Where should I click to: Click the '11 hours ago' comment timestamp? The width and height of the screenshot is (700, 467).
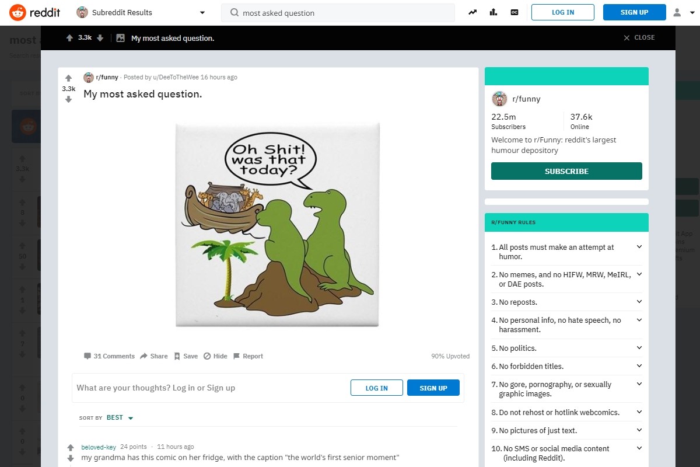(176, 447)
